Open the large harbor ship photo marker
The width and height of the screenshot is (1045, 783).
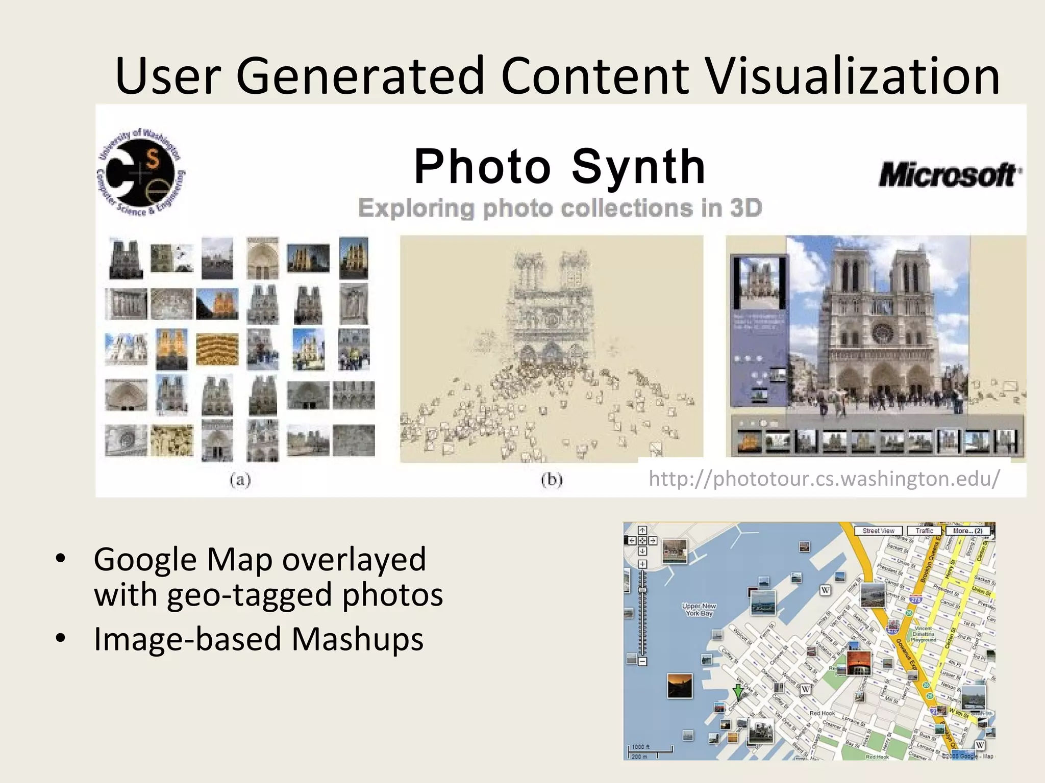tap(763, 603)
